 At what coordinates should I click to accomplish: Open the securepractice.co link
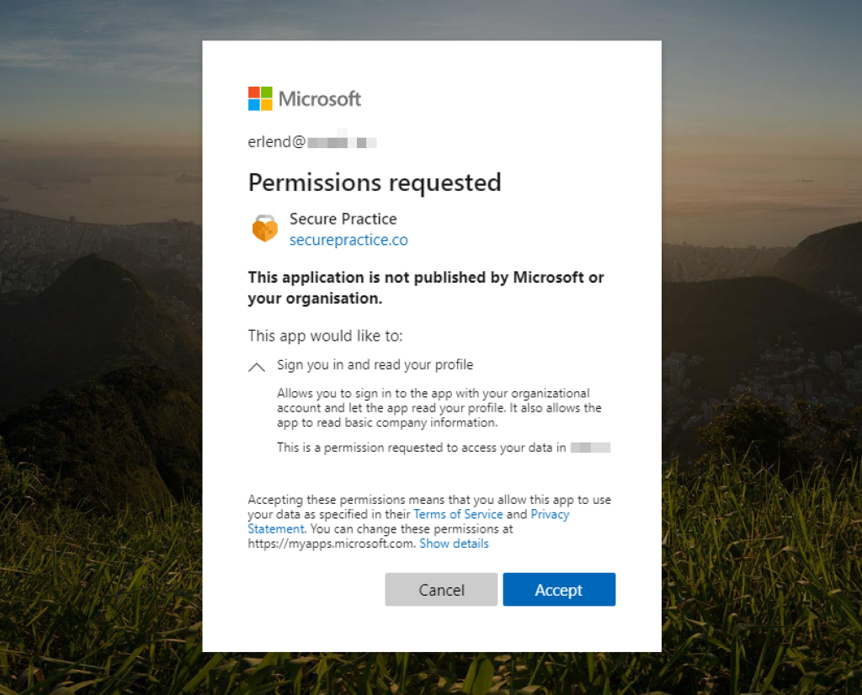349,240
